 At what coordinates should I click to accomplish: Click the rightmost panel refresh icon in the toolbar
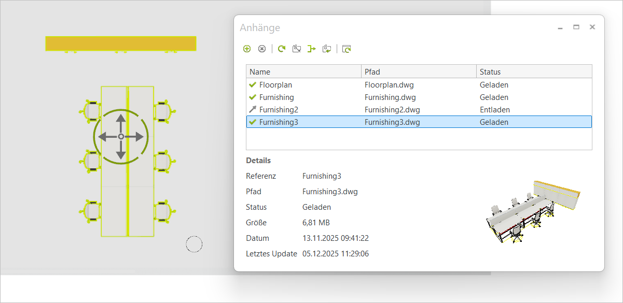tap(347, 48)
